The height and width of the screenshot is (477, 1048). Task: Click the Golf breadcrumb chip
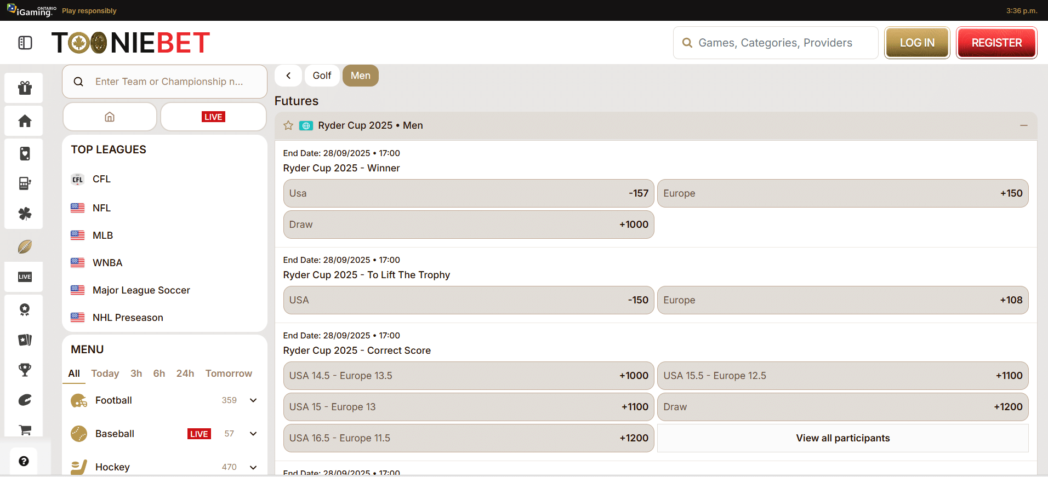click(x=322, y=76)
